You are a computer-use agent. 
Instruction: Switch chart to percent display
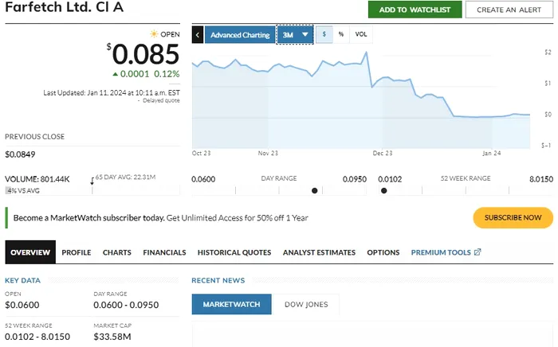(341, 35)
